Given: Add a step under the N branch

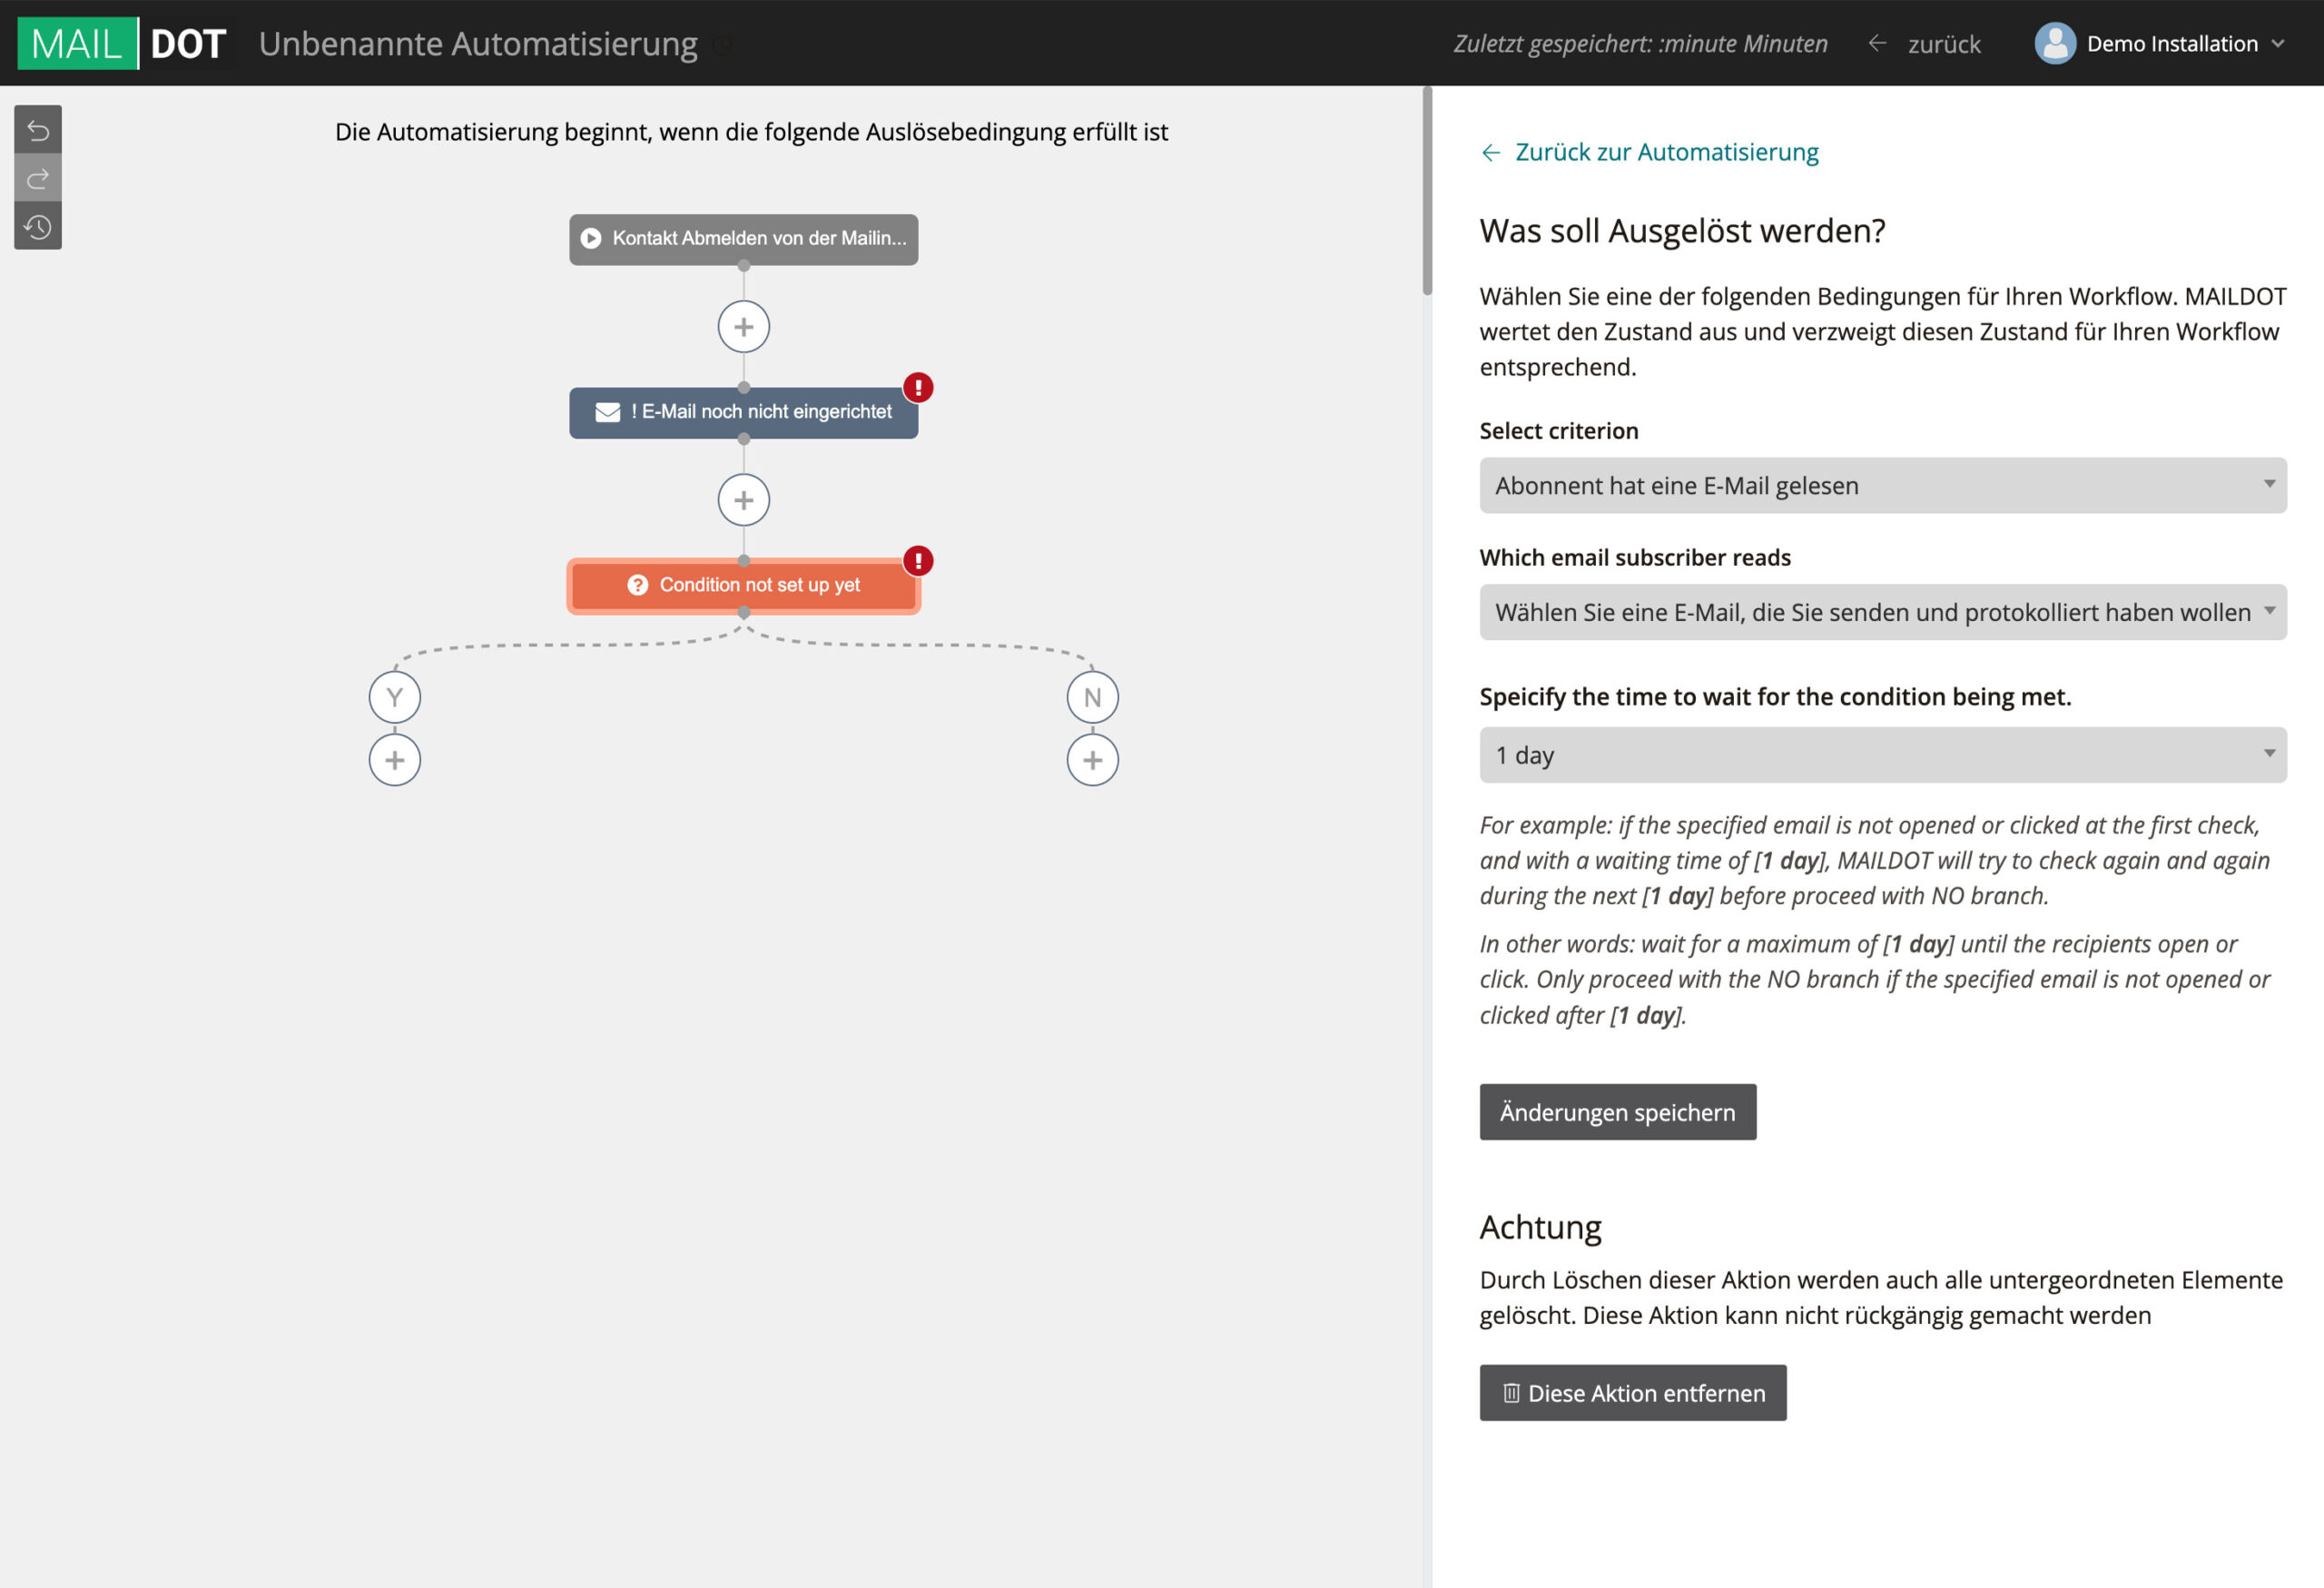Looking at the screenshot, I should 1092,761.
